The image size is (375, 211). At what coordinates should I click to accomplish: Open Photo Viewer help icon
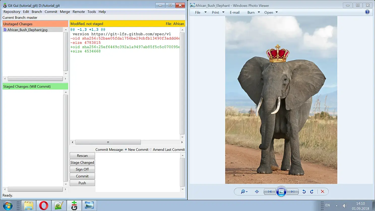(367, 12)
